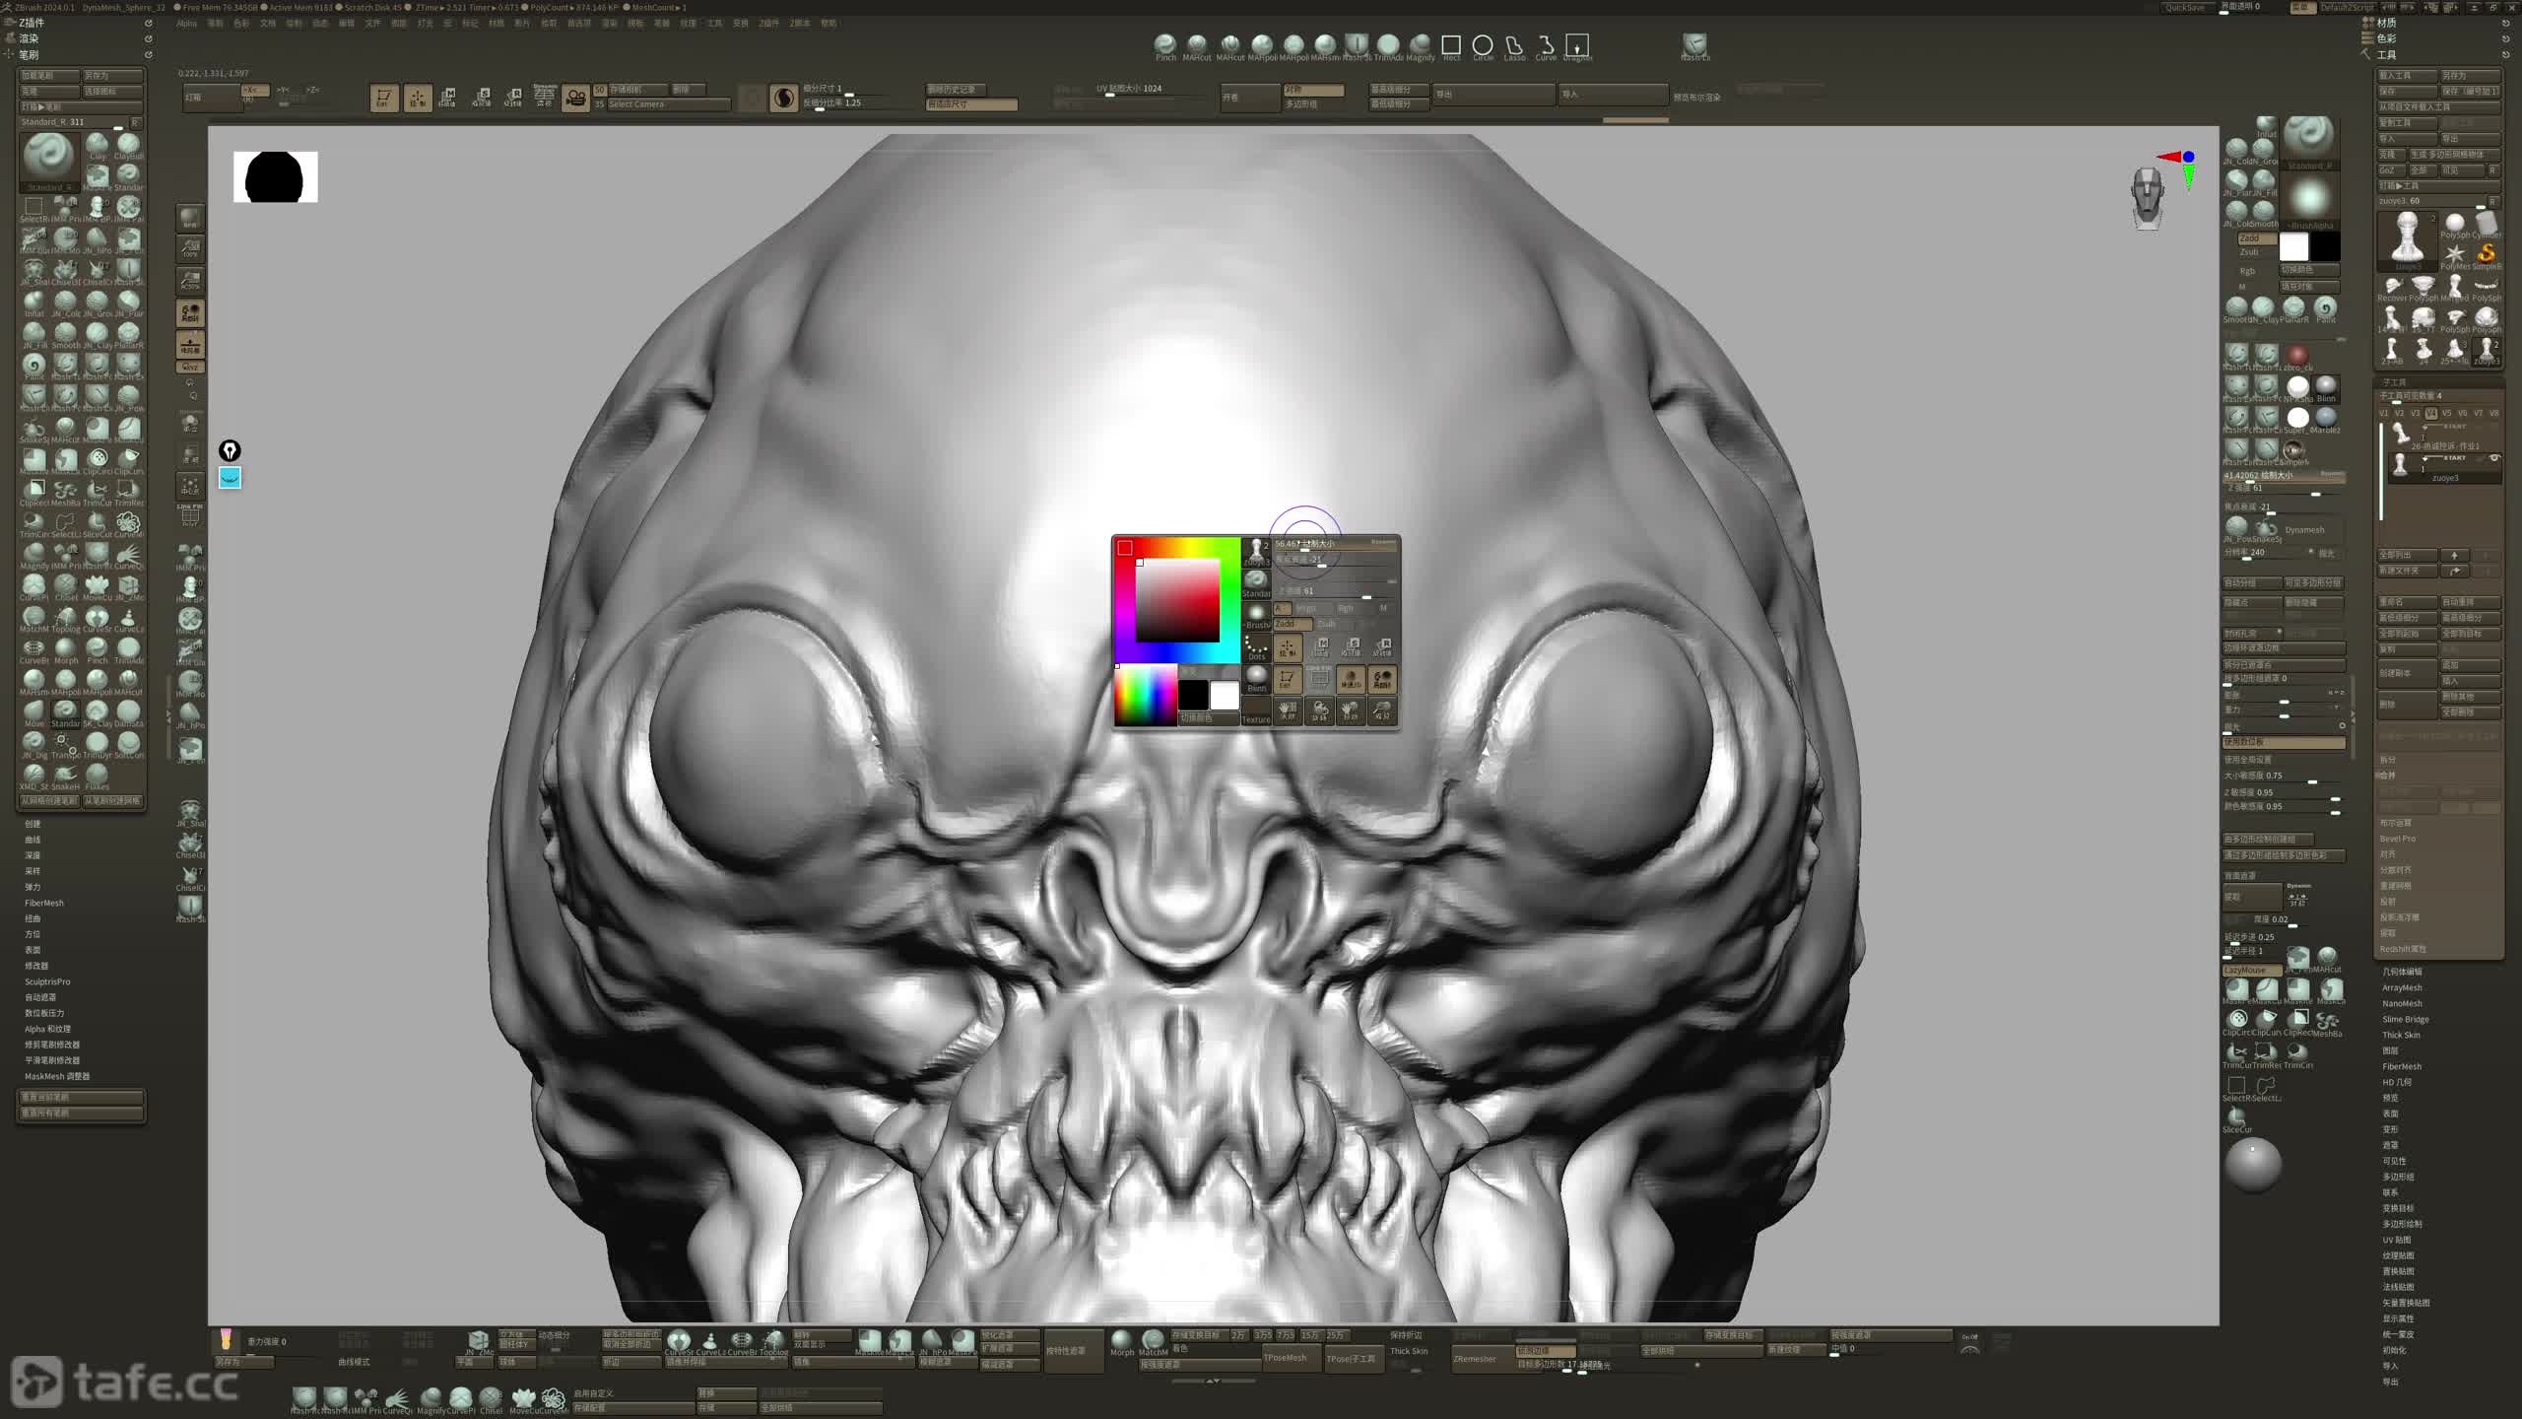2522x1419 pixels.
Task: Expand the NanoMesh section in tool panel
Action: 2402,1003
